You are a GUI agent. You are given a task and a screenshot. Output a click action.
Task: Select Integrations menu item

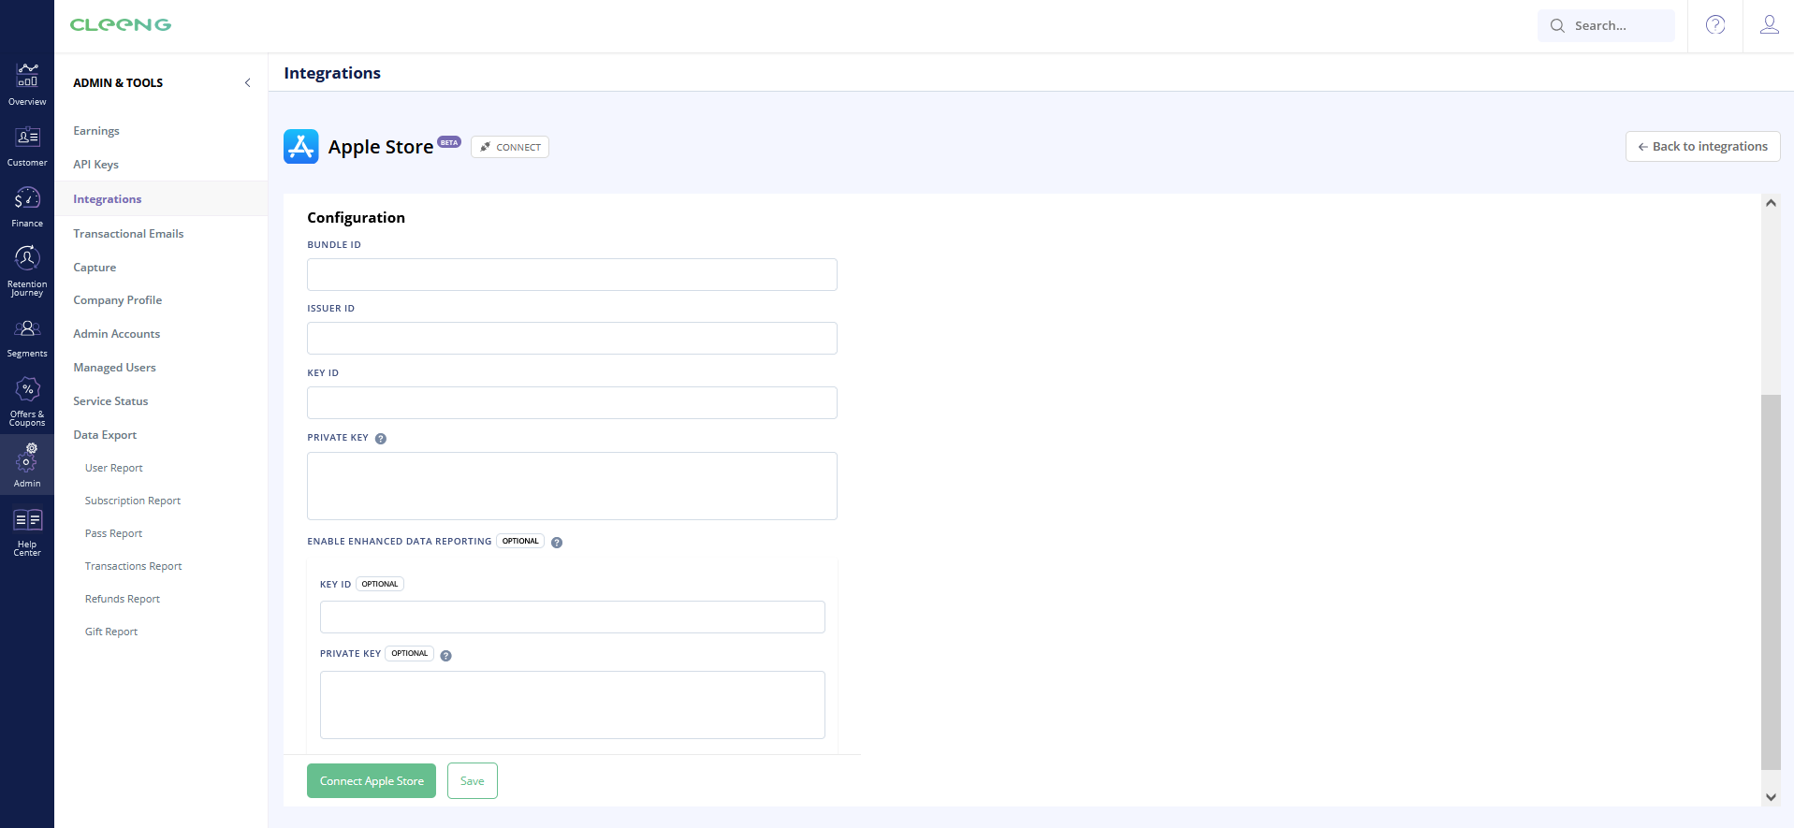coord(161,199)
